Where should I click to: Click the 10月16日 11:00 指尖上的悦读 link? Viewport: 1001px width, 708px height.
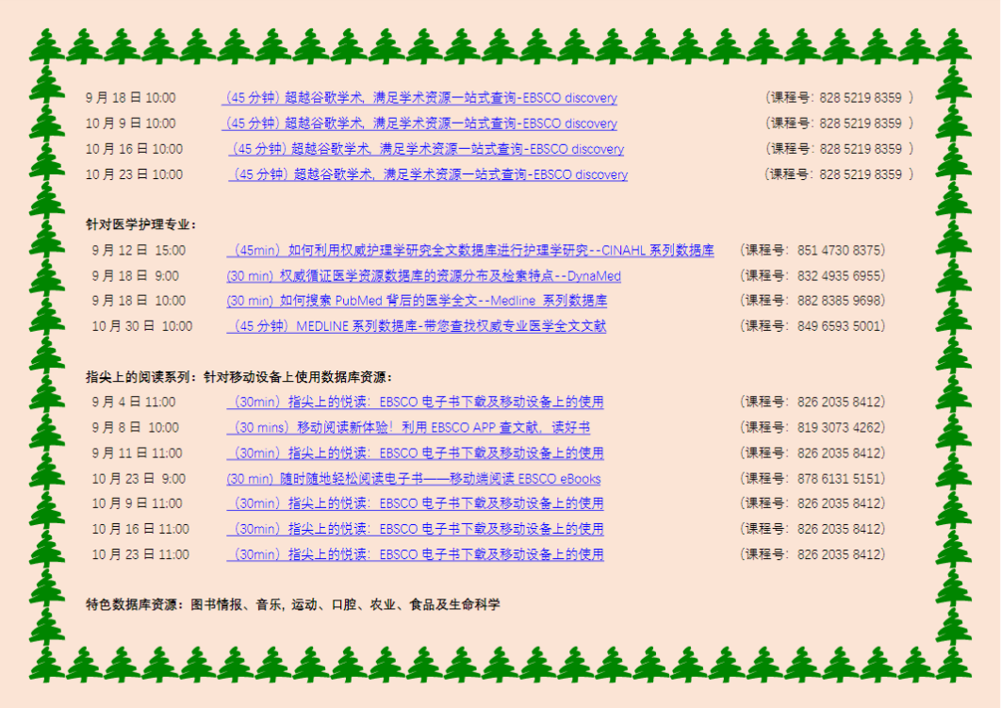pos(415,529)
